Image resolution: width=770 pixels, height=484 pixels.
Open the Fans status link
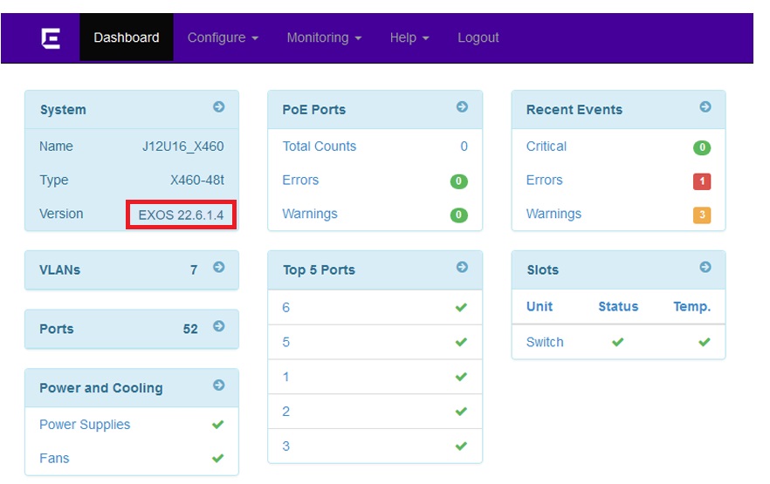click(54, 459)
